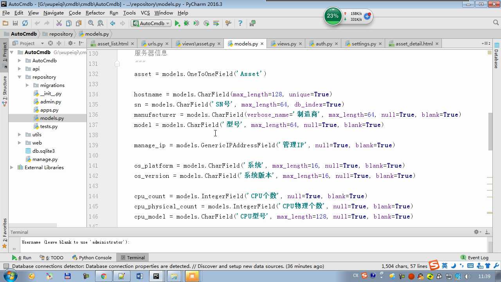Click Synchronize icon in toolbar
This screenshot has width=501, height=282.
tap(25, 23)
